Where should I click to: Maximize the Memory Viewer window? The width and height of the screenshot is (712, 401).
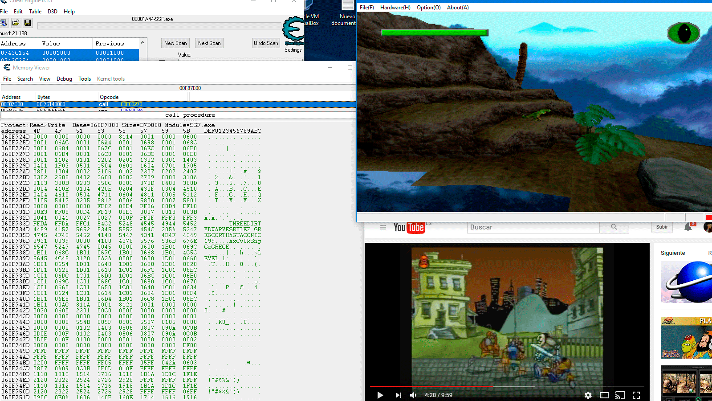(x=350, y=67)
